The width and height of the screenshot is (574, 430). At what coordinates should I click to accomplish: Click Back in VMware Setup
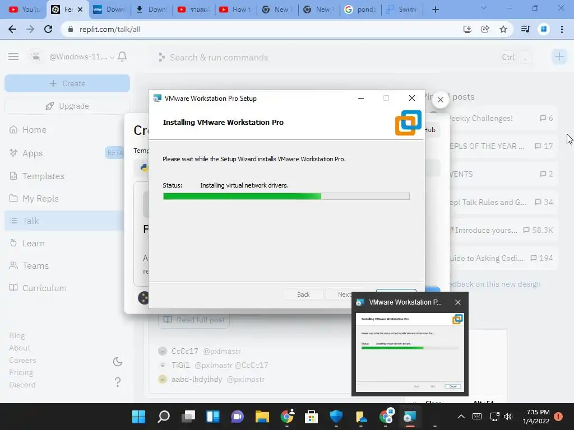303,295
